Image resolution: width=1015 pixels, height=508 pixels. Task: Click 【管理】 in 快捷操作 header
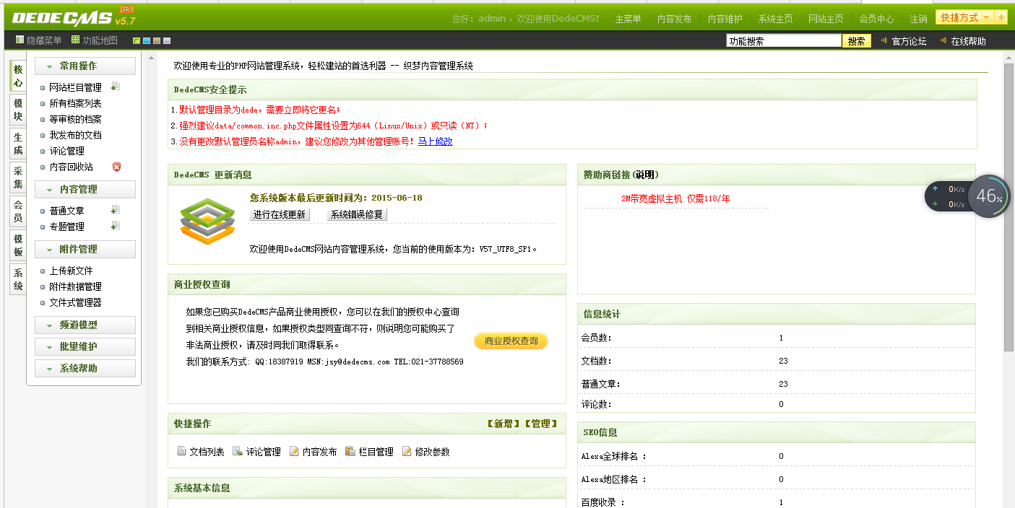click(x=541, y=424)
